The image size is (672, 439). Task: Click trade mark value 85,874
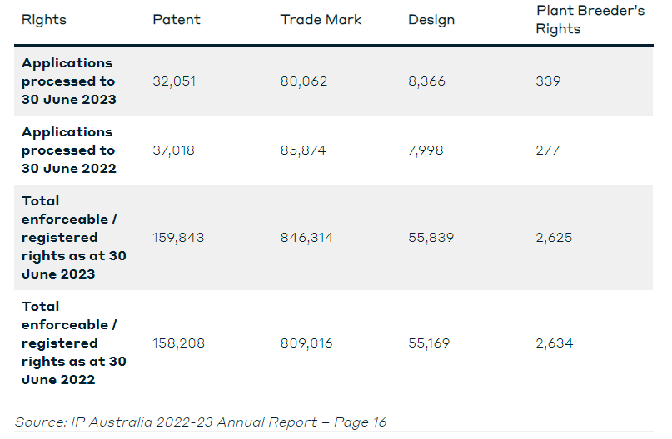[303, 150]
